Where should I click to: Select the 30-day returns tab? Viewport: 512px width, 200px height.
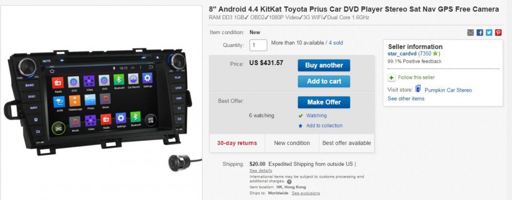click(237, 143)
